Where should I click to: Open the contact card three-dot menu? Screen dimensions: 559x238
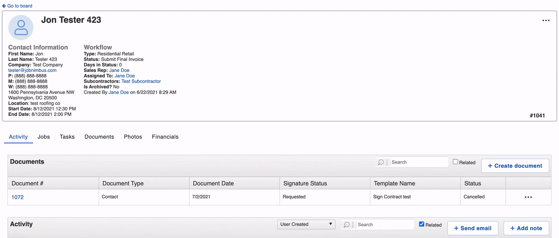pyautogui.click(x=546, y=21)
